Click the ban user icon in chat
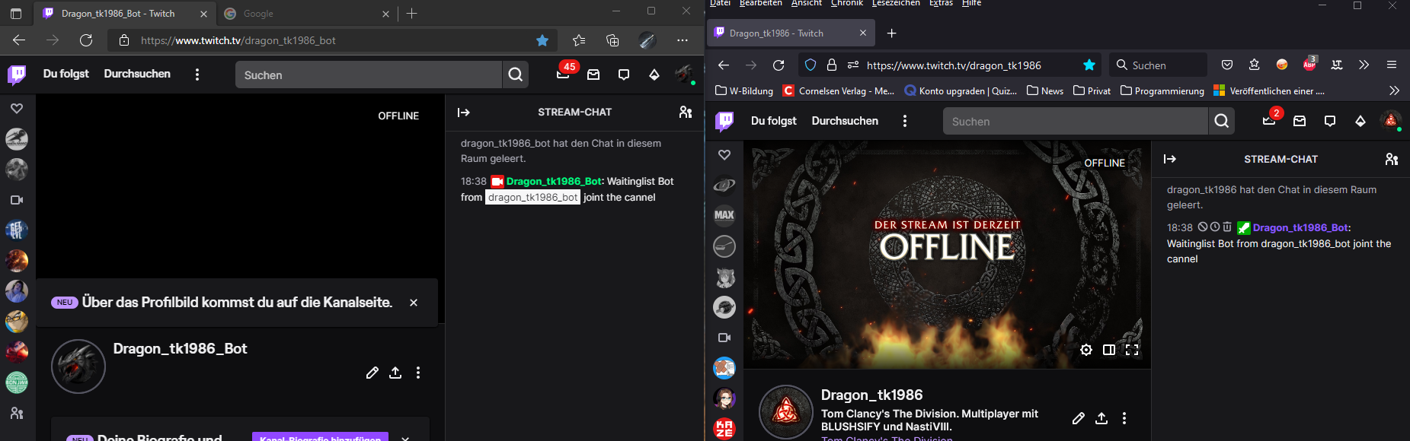This screenshot has height=441, width=1410. tap(1203, 227)
